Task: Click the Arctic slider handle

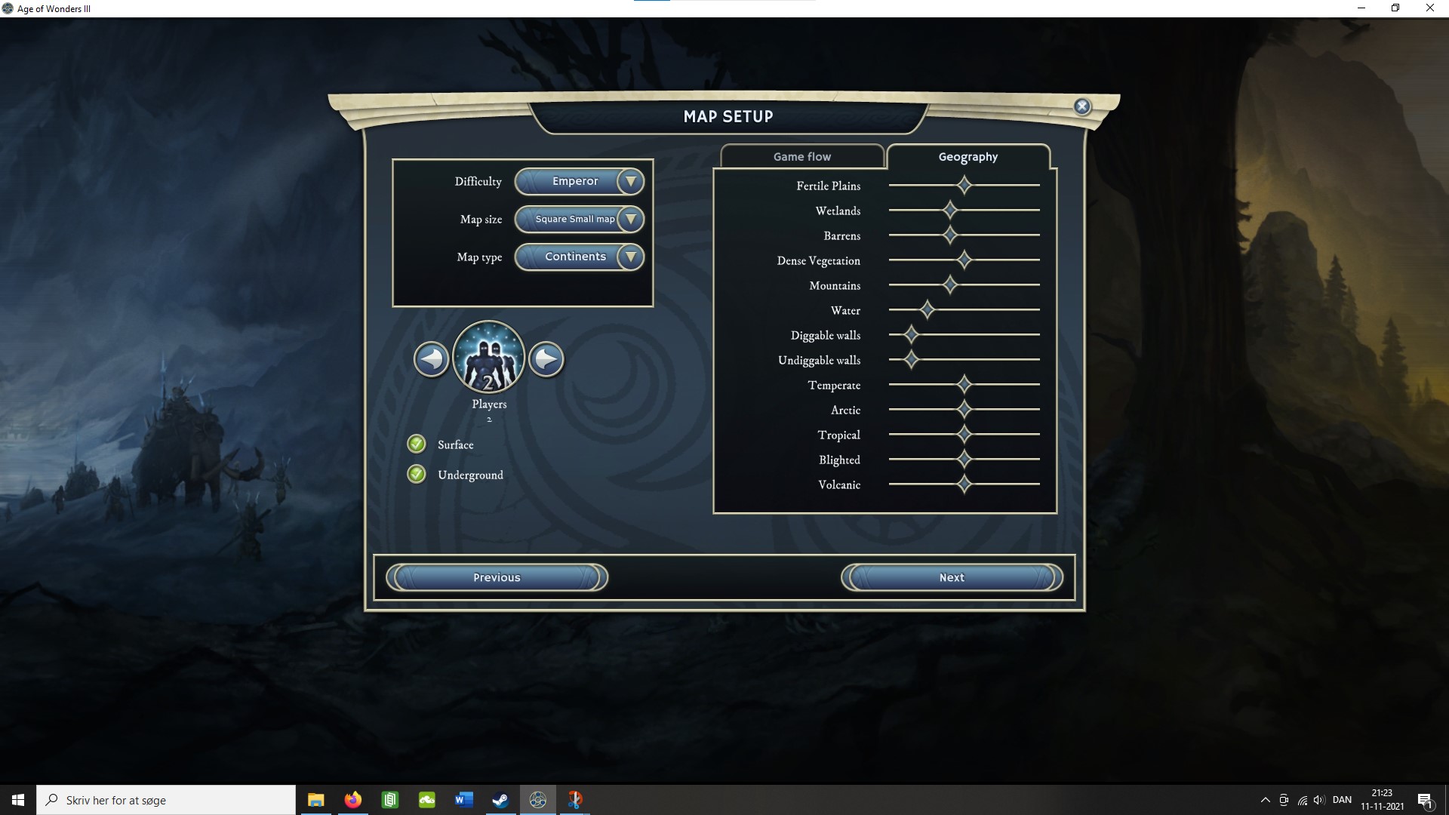Action: 964,409
